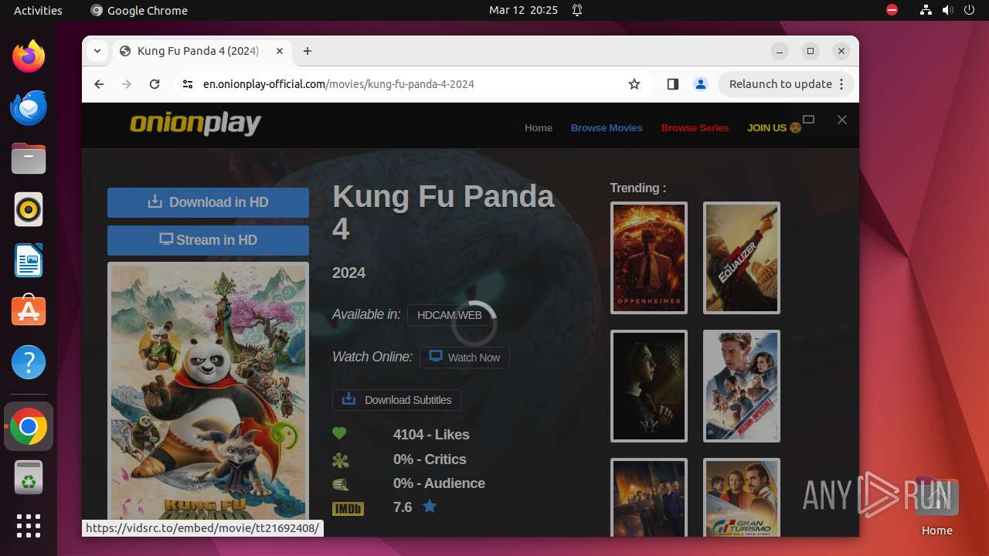989x556 pixels.
Task: Open the dark nun trending poster
Action: tap(649, 386)
